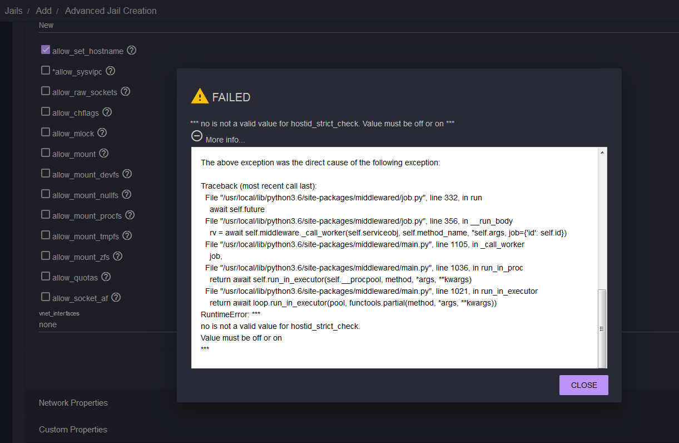
Task: Enable allow_quotas checkbox
Action: tap(46, 277)
